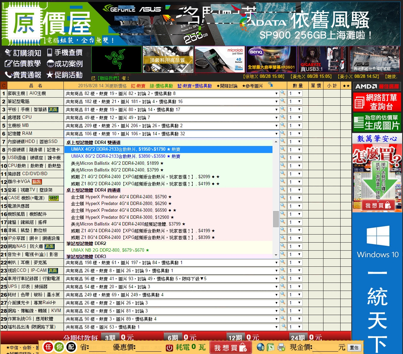The height and width of the screenshot is (354, 403).
Task: Open the 訂購須知 link
Action: (23, 53)
